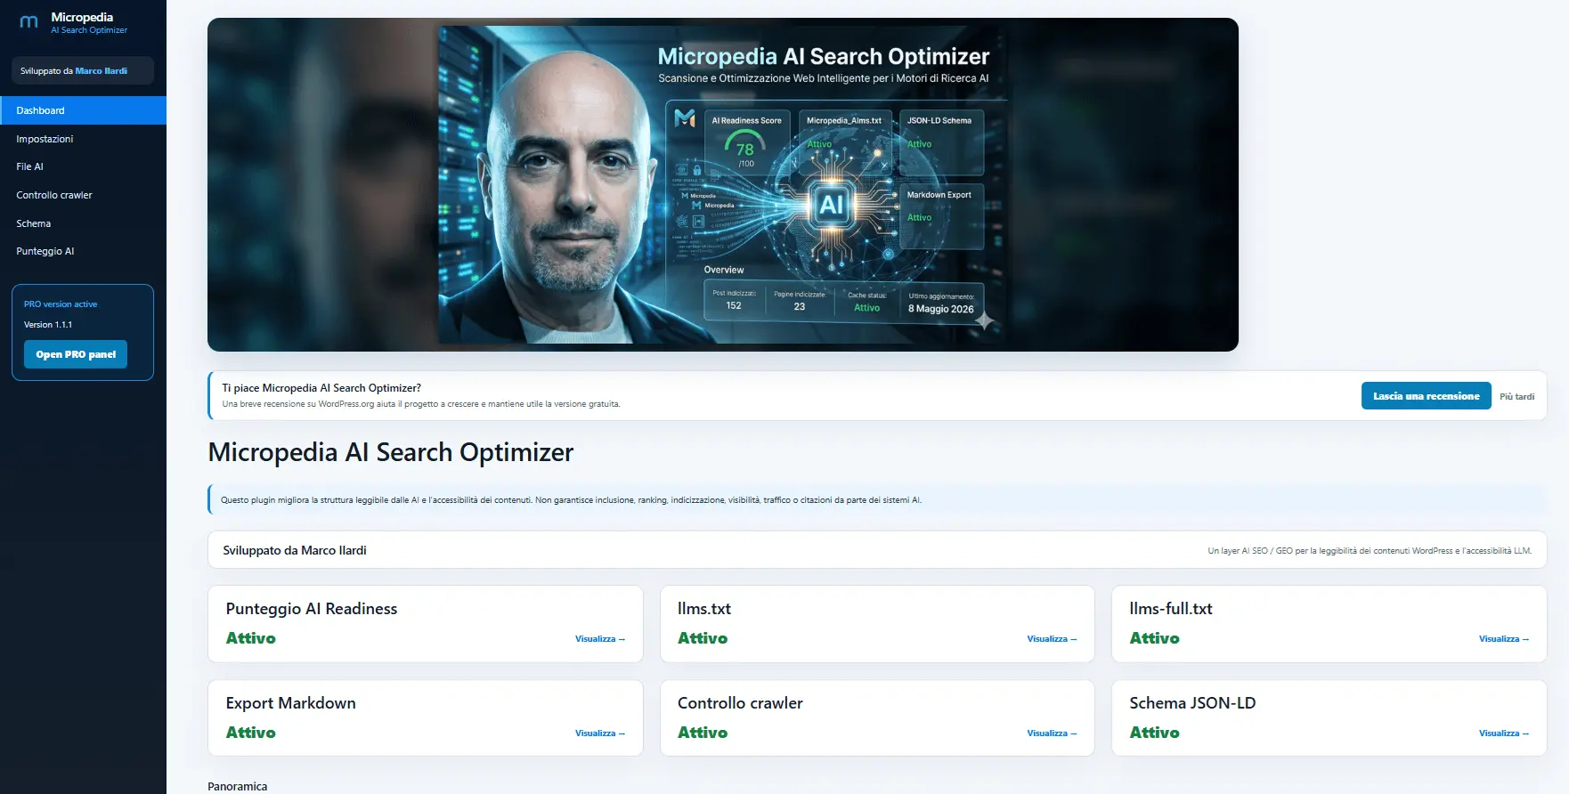Click the hero banner image
The image size is (1569, 794).
coord(723,184)
